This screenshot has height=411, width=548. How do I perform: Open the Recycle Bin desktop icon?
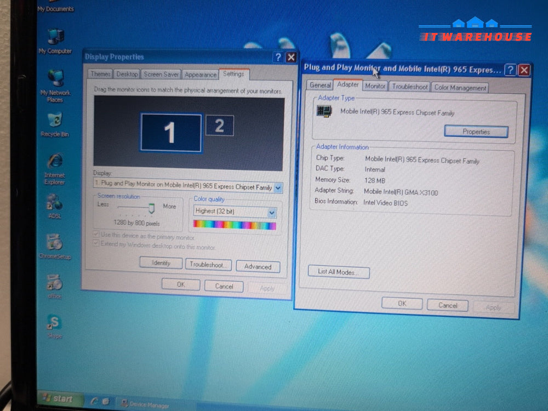(55, 124)
